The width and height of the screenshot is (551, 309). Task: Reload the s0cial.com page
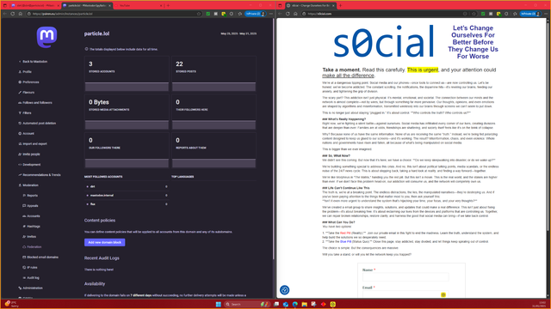pyautogui.click(x=288, y=14)
